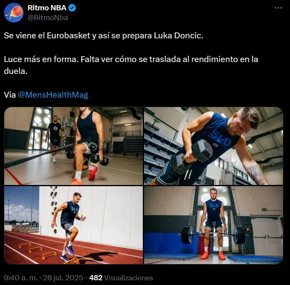Screen dimensions: 290x285
Task: Open the Ritmo NBA profile avatar
Action: [14, 13]
